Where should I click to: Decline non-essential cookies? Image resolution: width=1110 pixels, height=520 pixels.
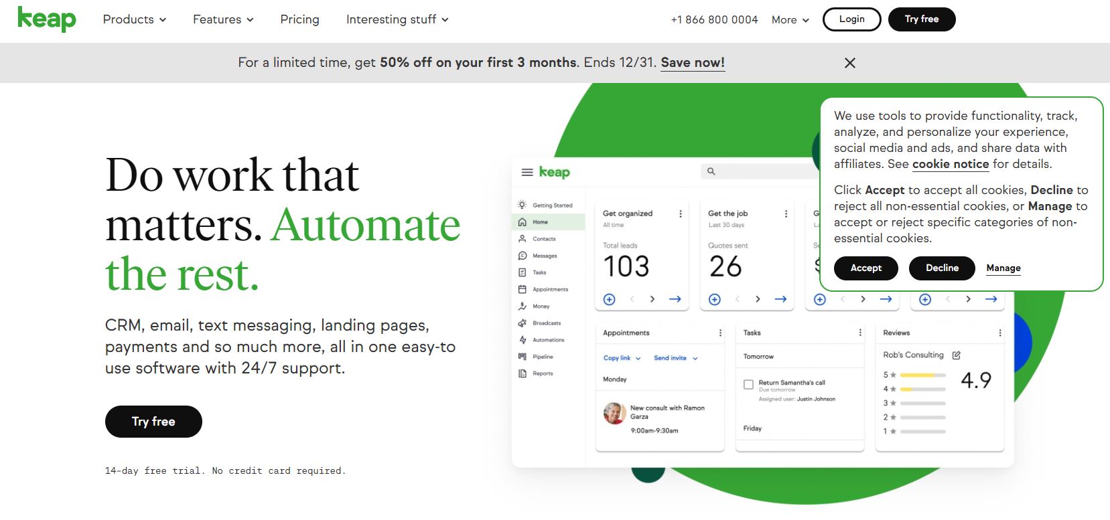pyautogui.click(x=942, y=268)
